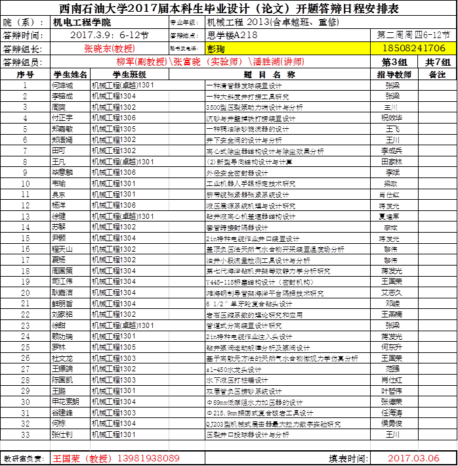458x466 pixels.
Task: Select the 备注 column header
Action: (438, 74)
